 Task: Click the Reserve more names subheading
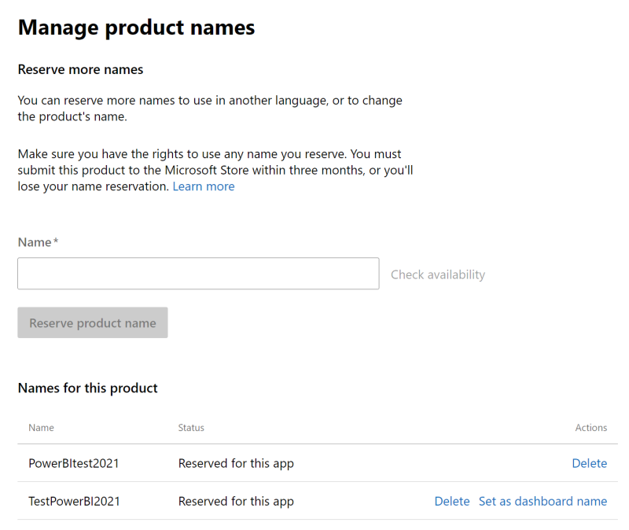80,69
